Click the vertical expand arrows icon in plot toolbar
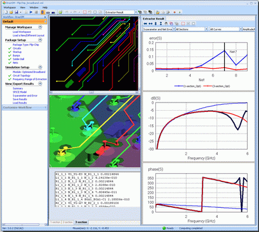The image size is (259, 232). point(161,24)
